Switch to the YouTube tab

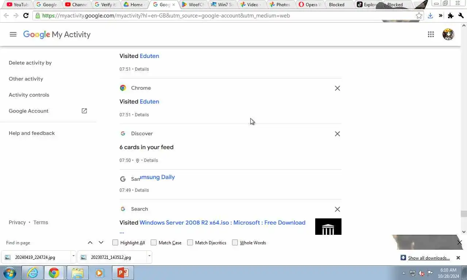pos(17,5)
